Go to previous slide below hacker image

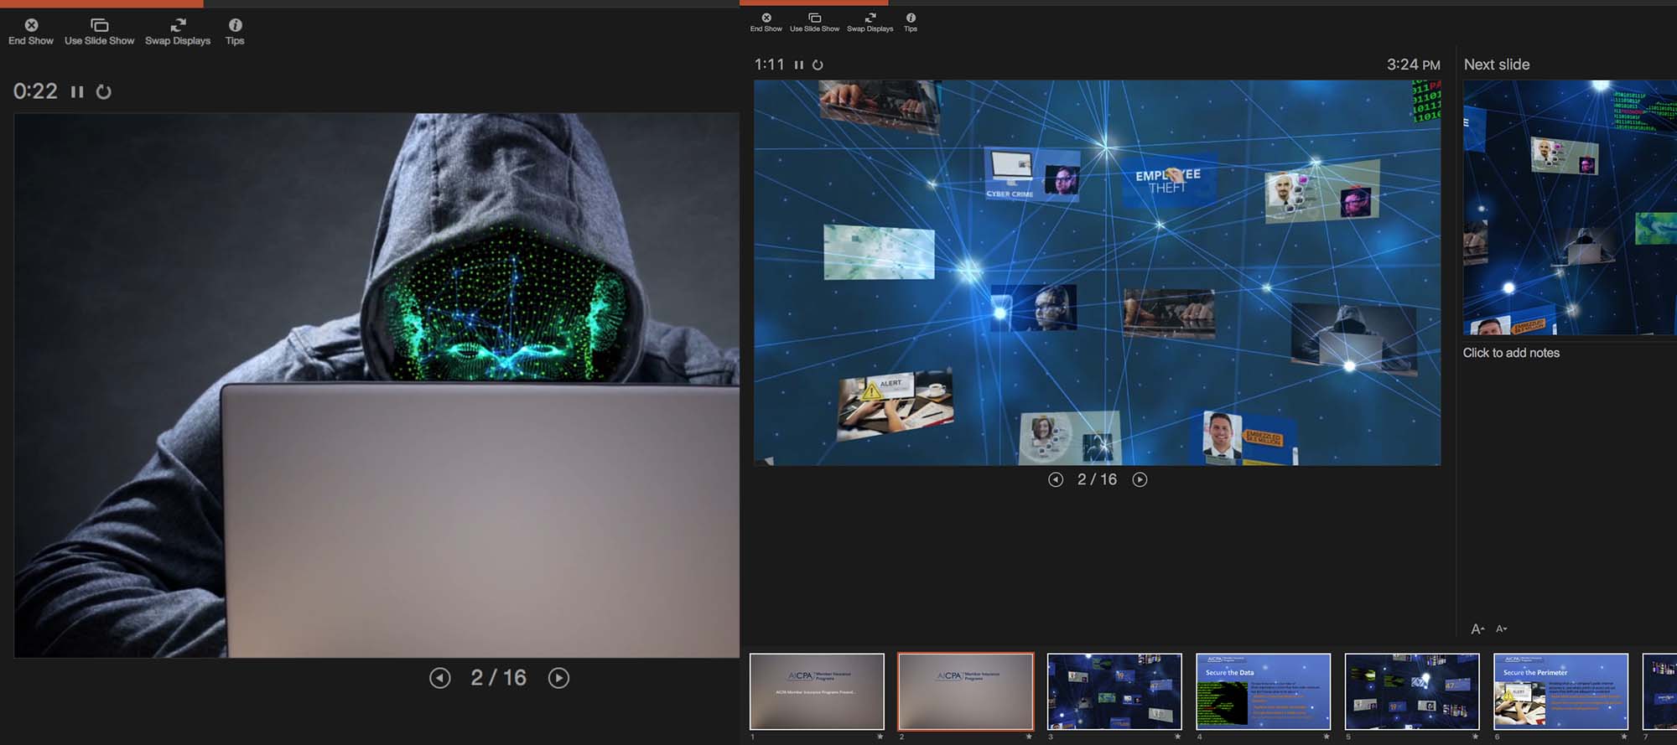coord(440,678)
